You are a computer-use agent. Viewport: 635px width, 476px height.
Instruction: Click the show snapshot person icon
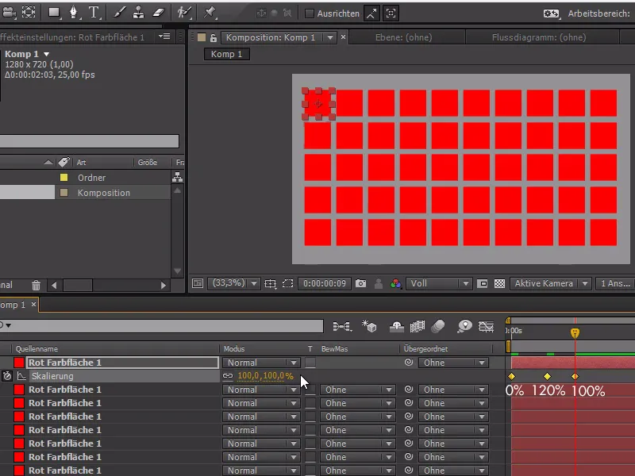379,283
